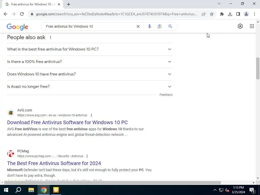Open 'The Best Free Antivirus Software for 2024'
This screenshot has width=260, height=195.
tap(54, 163)
